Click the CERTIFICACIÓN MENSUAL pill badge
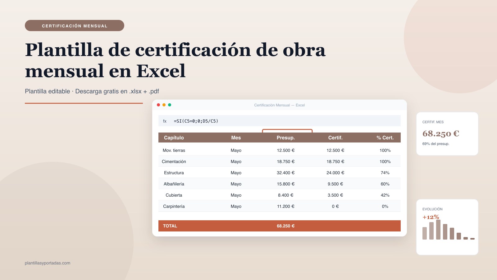The width and height of the screenshot is (497, 280). 75,26
